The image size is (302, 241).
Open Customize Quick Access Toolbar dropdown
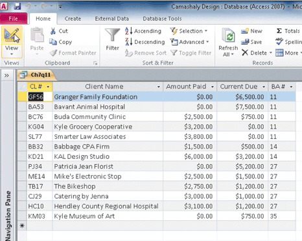[60, 6]
